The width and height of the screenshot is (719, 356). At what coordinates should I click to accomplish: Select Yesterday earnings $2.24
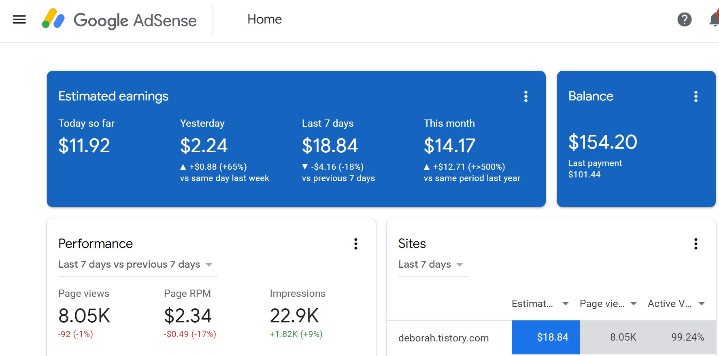[x=204, y=146]
